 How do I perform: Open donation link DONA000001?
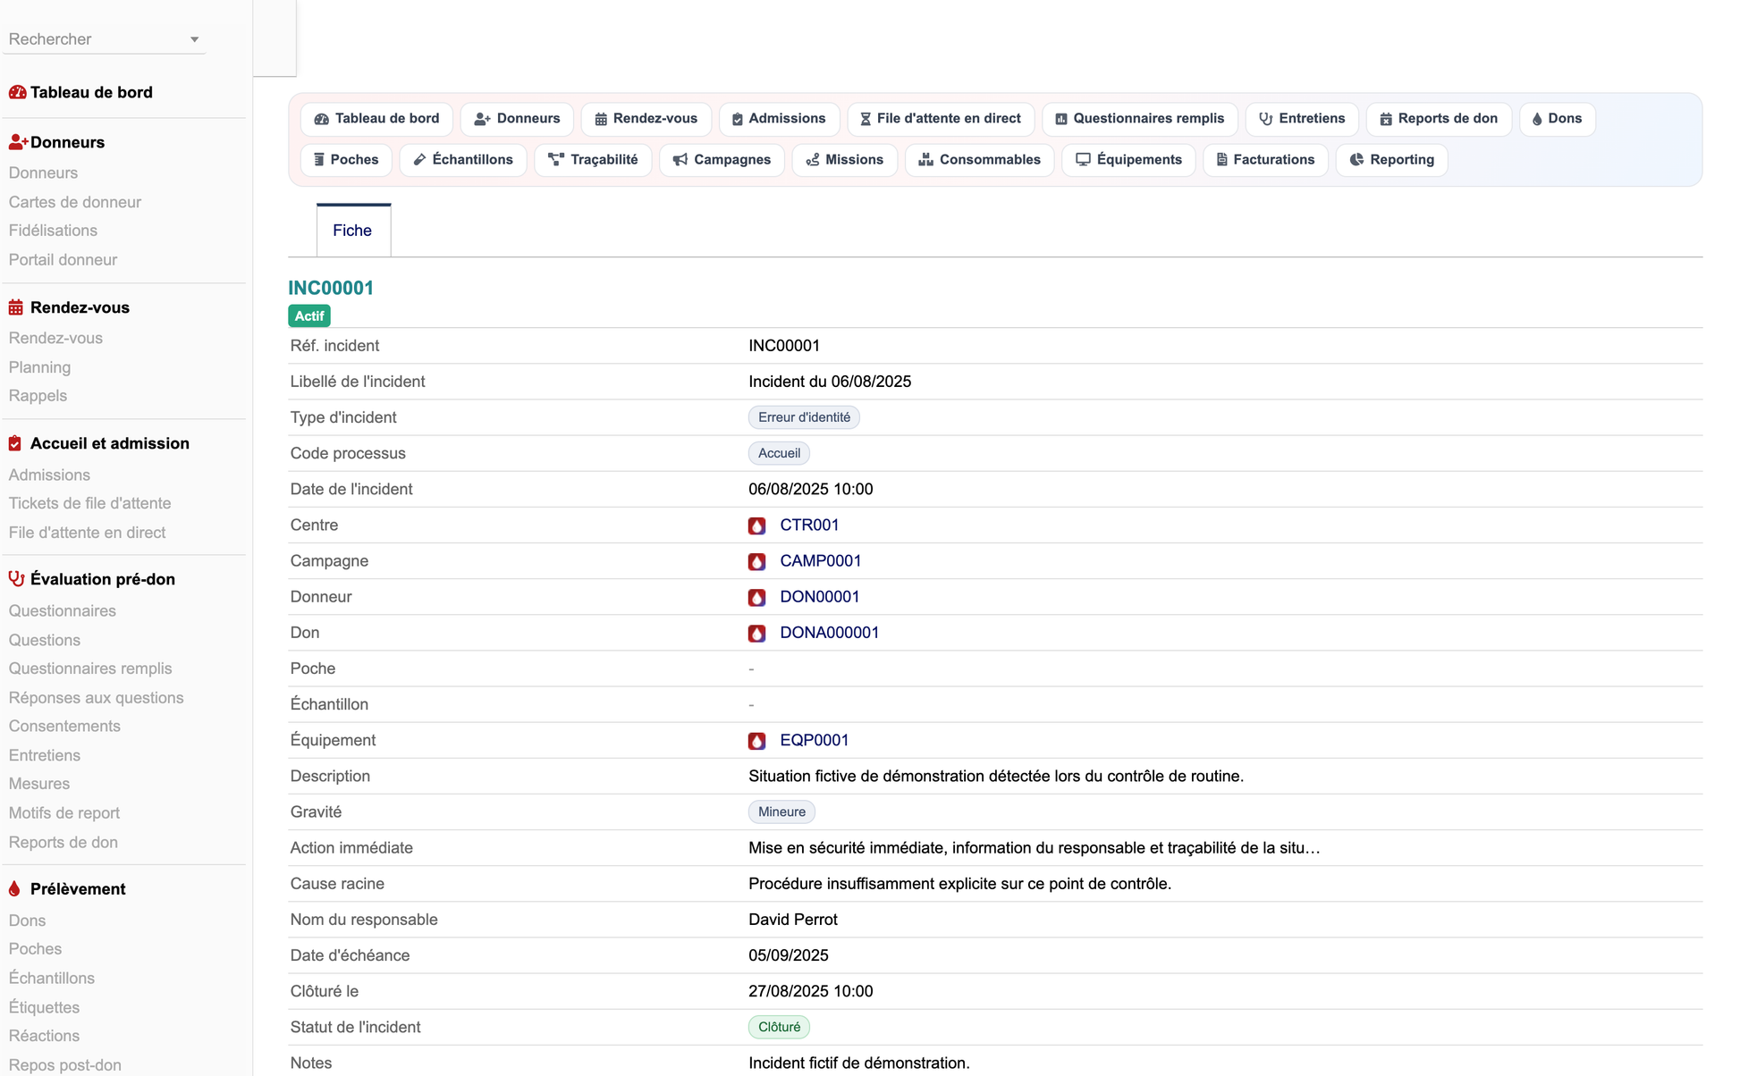[830, 633]
